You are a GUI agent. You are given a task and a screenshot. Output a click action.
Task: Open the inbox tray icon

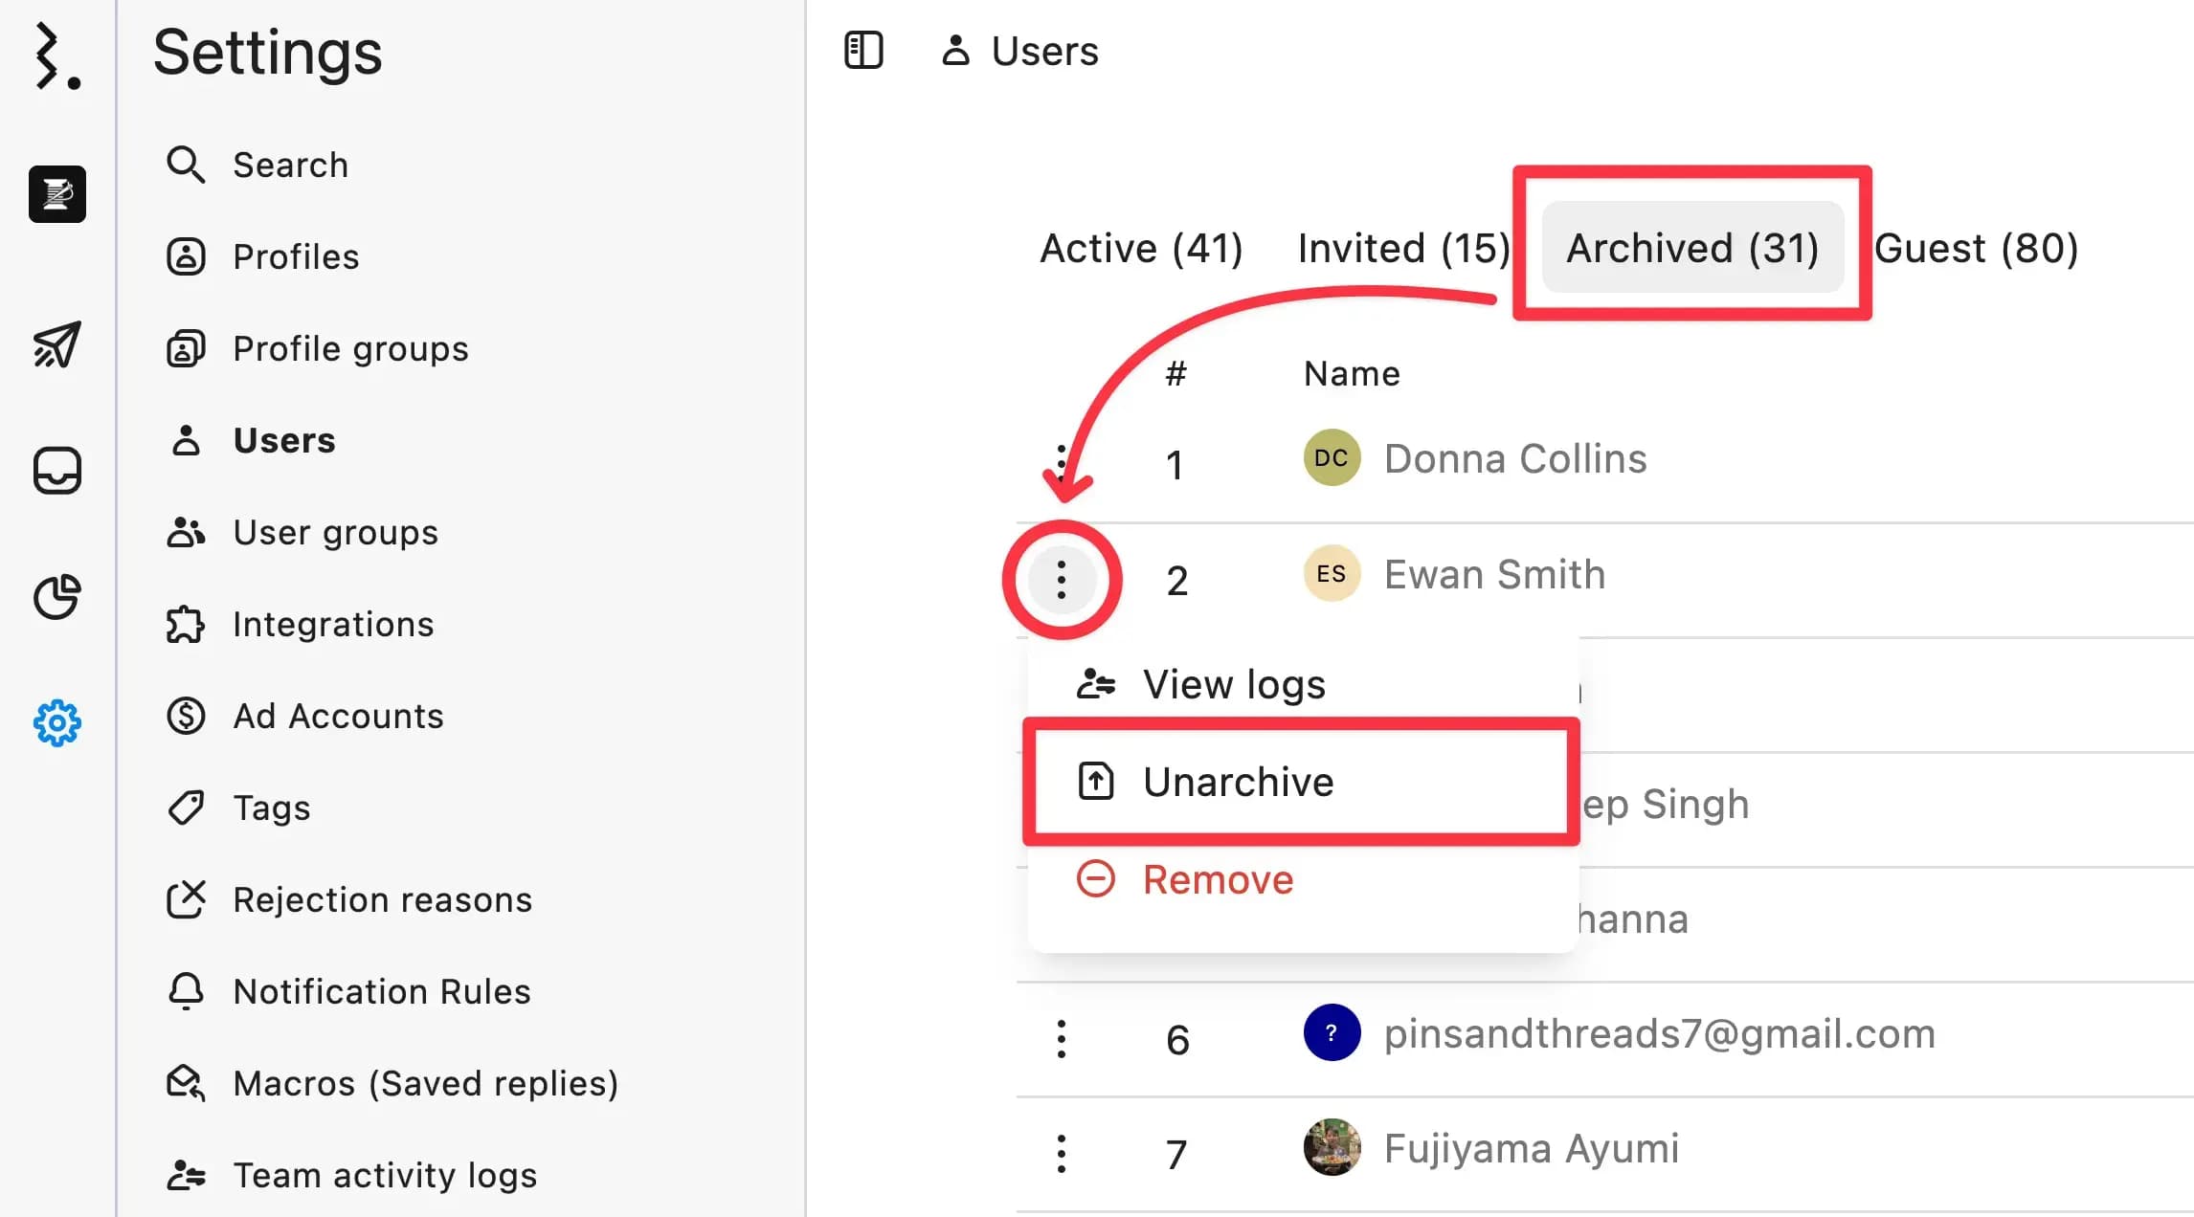(57, 471)
